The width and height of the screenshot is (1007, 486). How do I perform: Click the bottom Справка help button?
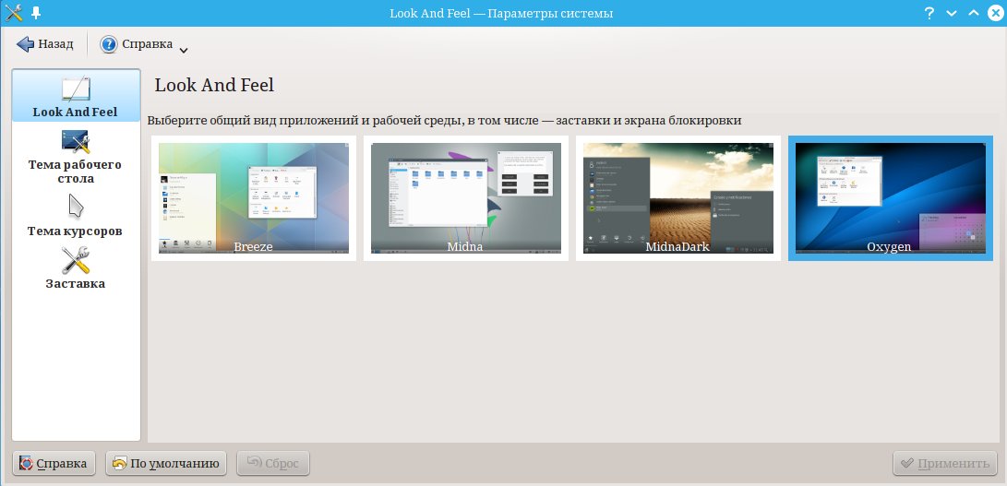point(54,463)
